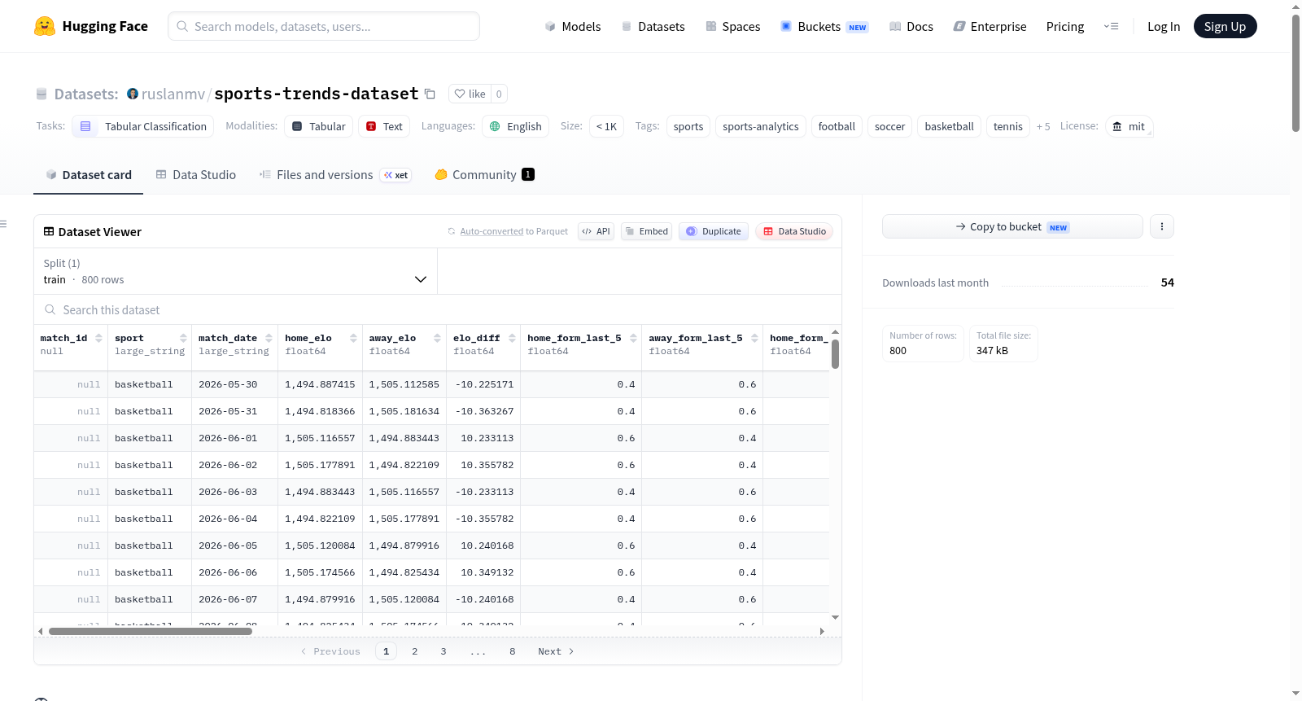The image size is (1302, 701).
Task: Open Datasets in top navigation
Action: click(653, 26)
